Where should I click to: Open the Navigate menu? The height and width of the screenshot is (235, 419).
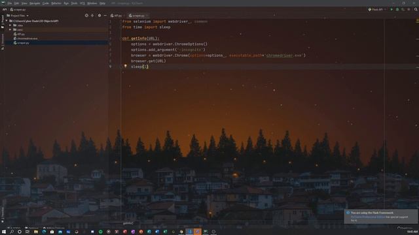tap(35, 3)
